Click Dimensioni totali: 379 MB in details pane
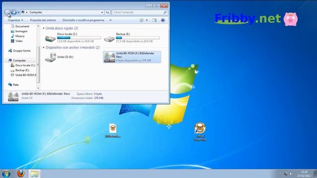This screenshot has height=178, width=317. tap(87, 98)
